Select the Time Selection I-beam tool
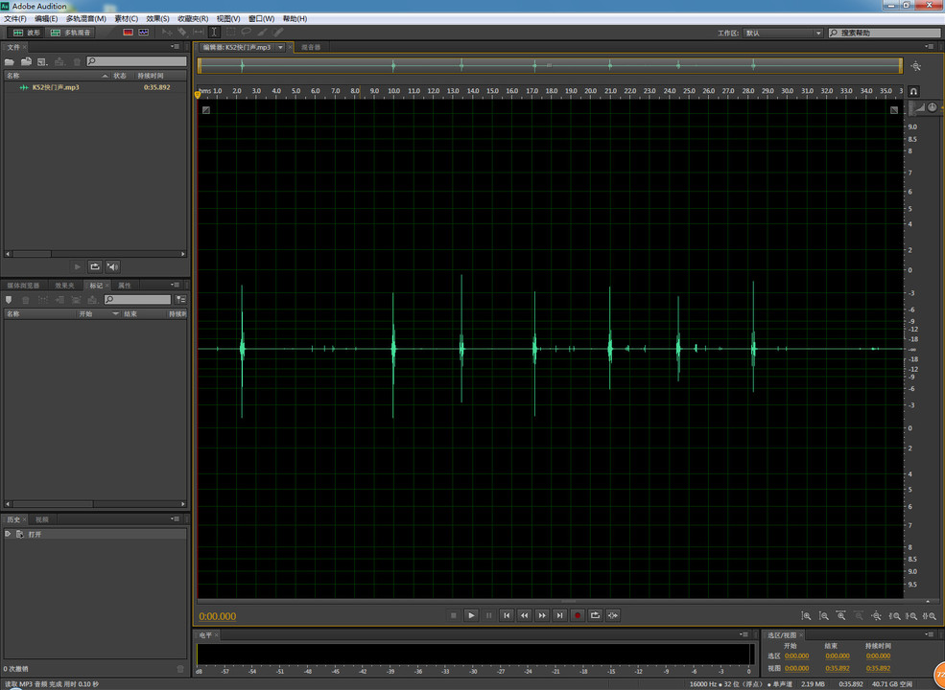 [215, 33]
